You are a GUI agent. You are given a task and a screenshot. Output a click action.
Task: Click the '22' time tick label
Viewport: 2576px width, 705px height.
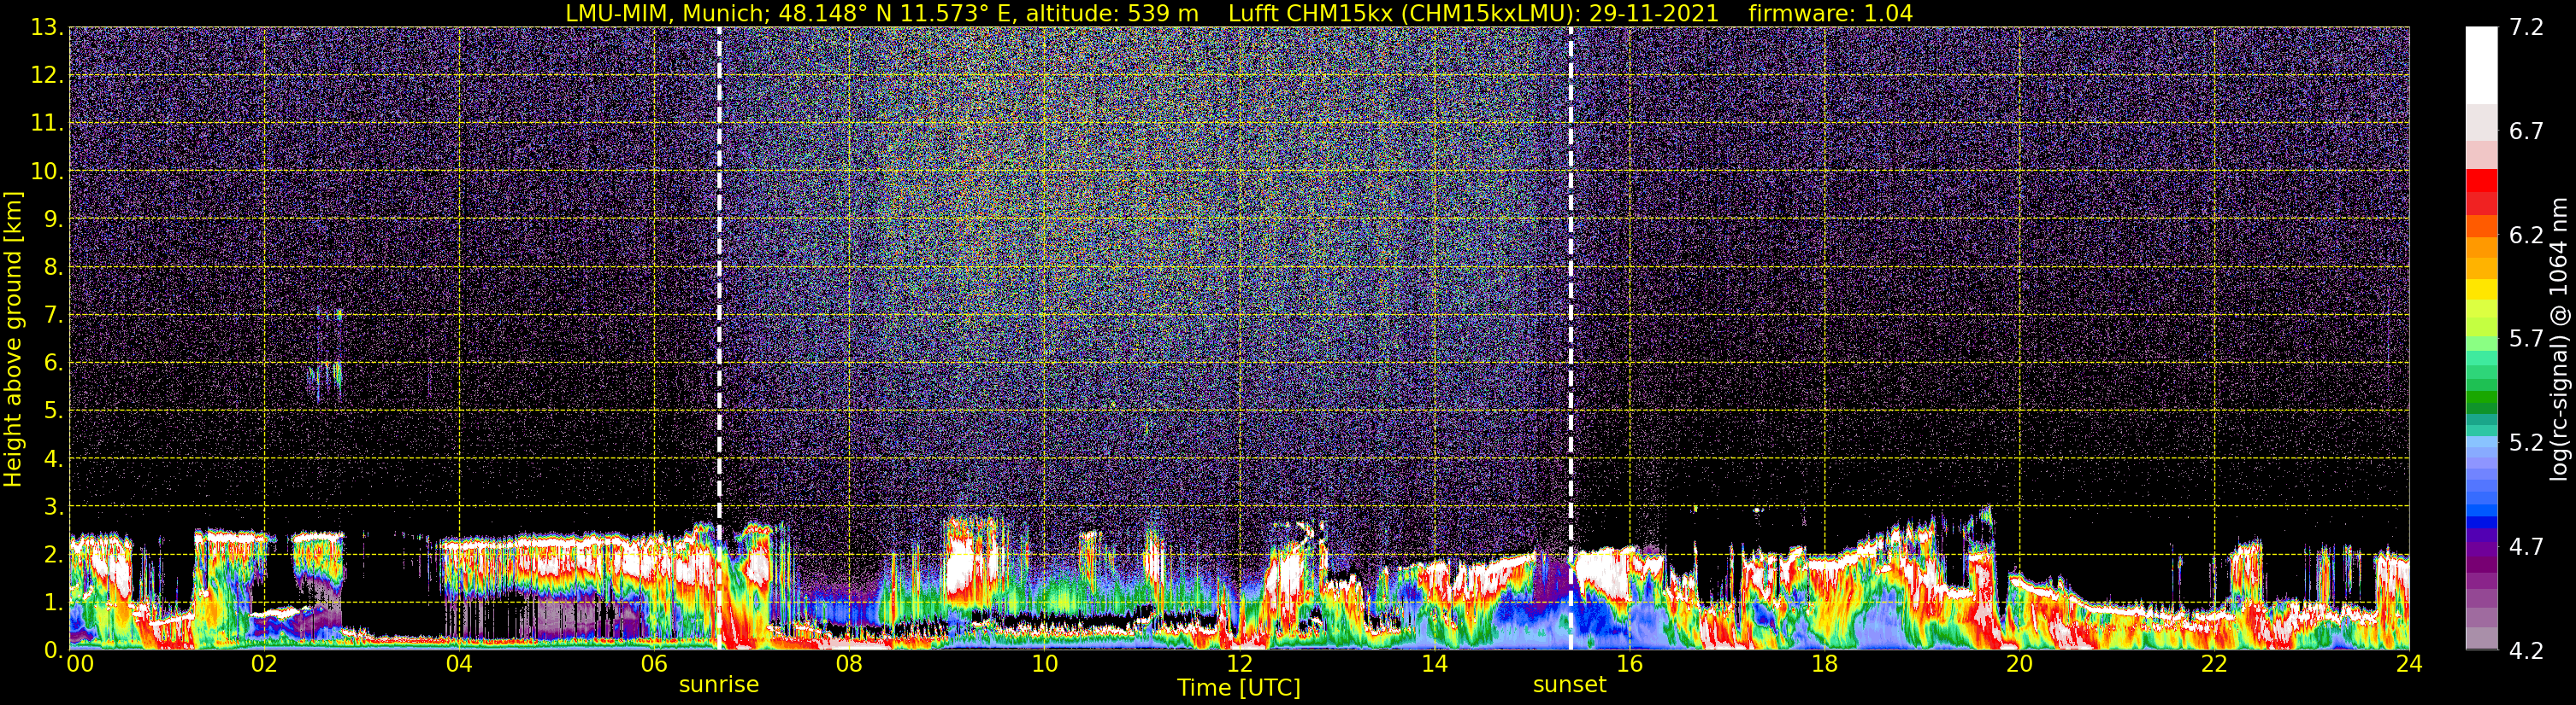tap(2214, 665)
